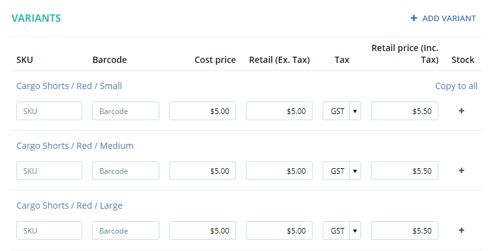Focus retail price inc. tax for Red Large
495x251 pixels.
[405, 230]
